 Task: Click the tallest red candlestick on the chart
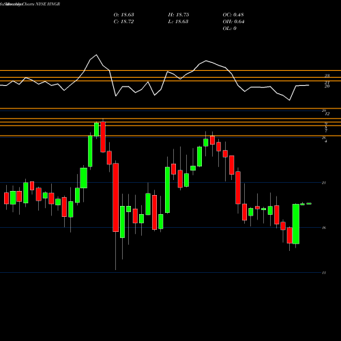click(x=116, y=197)
